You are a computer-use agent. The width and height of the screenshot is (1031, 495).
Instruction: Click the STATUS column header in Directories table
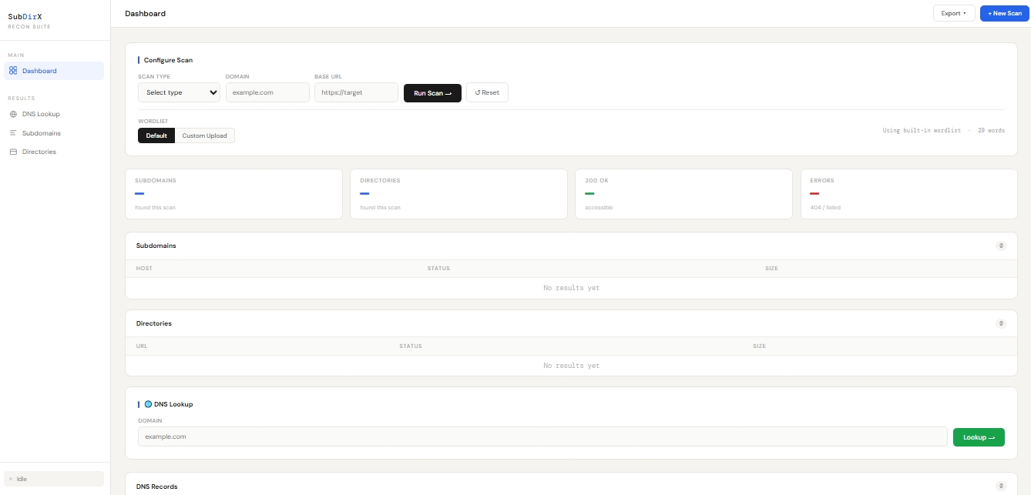coord(411,346)
